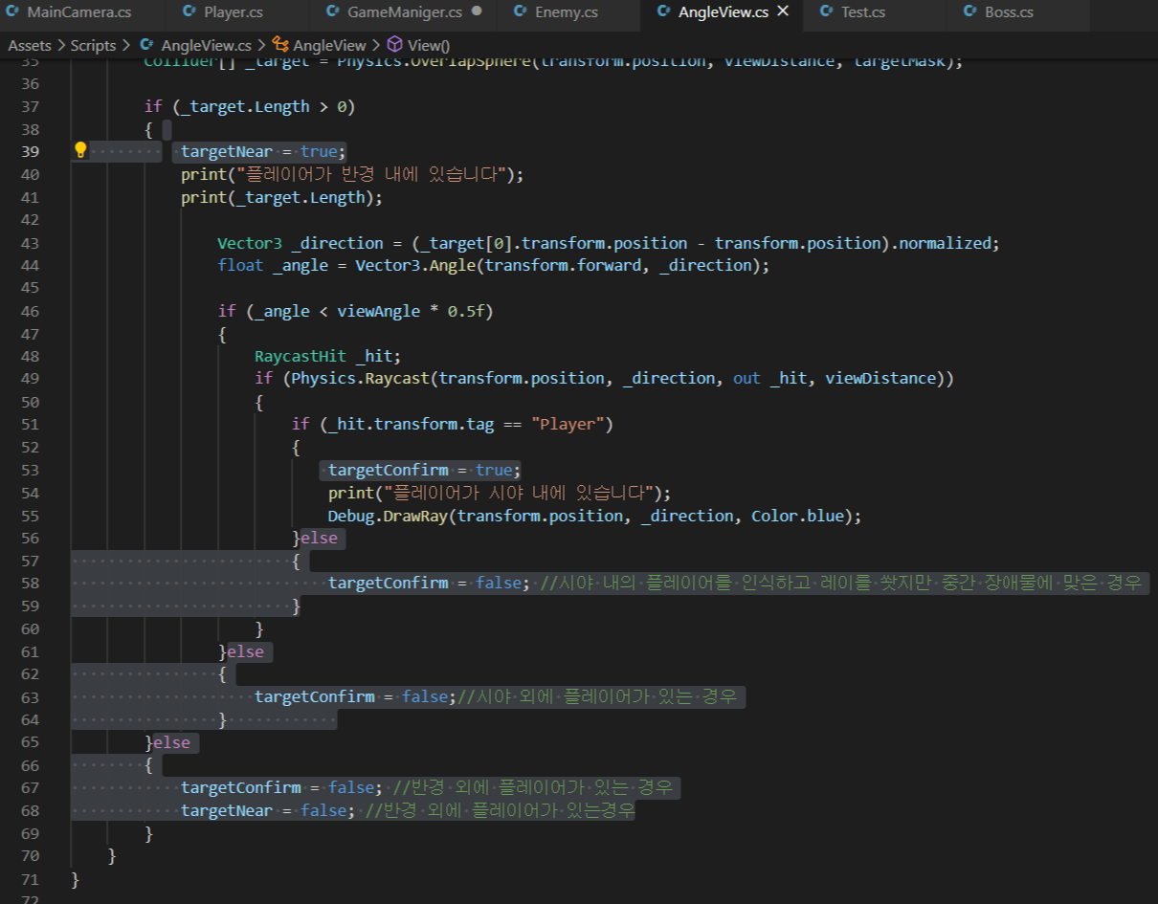Click 'Debug.DrawRay' on line 55
This screenshot has height=904, width=1158.
coord(388,516)
